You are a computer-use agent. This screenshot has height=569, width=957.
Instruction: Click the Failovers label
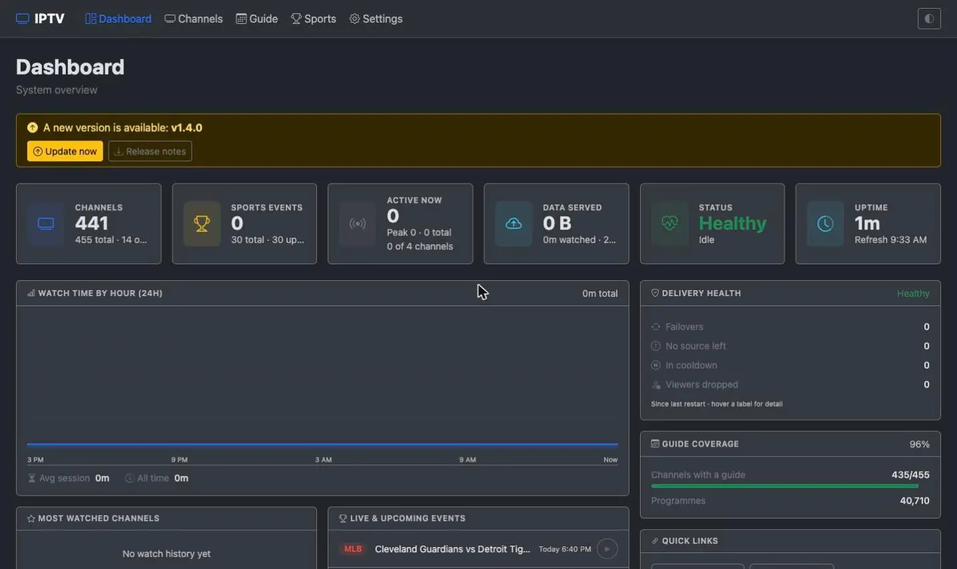684,327
